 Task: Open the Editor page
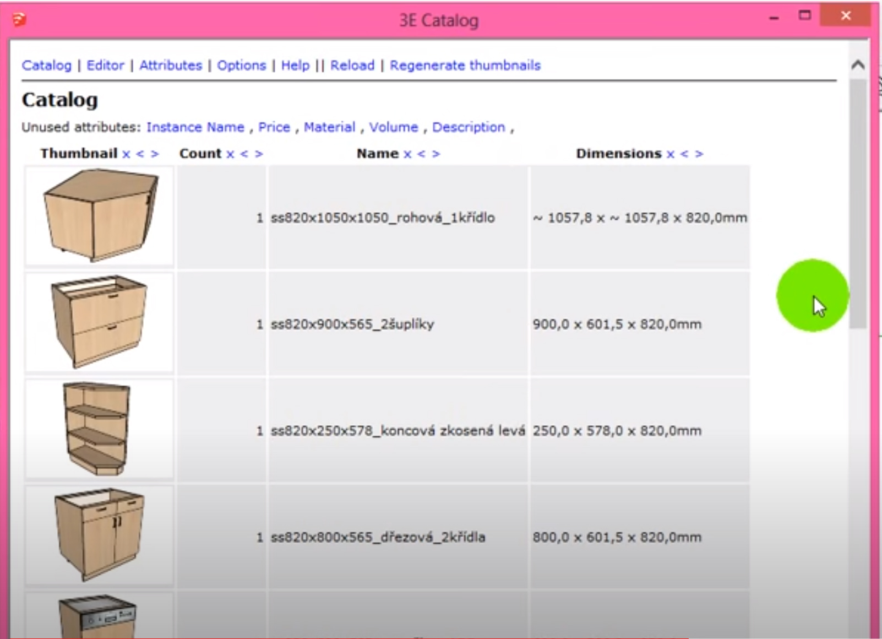tap(105, 66)
